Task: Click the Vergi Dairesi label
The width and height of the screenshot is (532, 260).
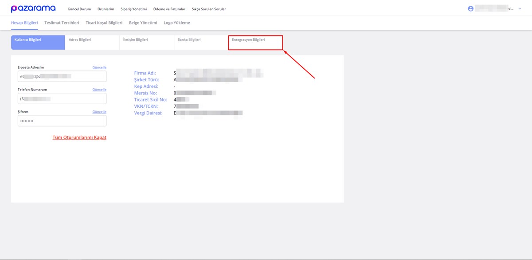Action: tap(149, 113)
